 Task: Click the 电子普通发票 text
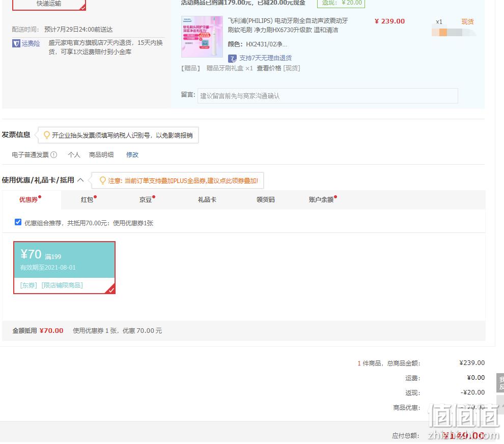(30, 155)
